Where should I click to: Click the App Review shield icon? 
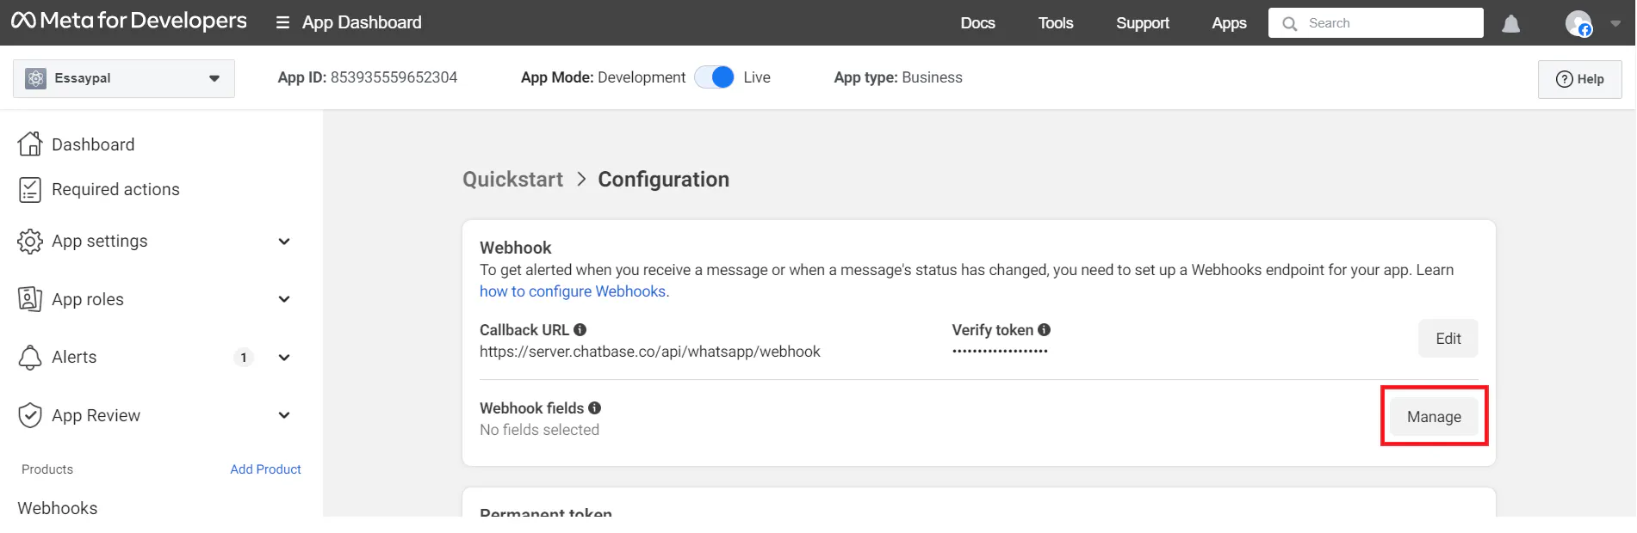click(30, 415)
